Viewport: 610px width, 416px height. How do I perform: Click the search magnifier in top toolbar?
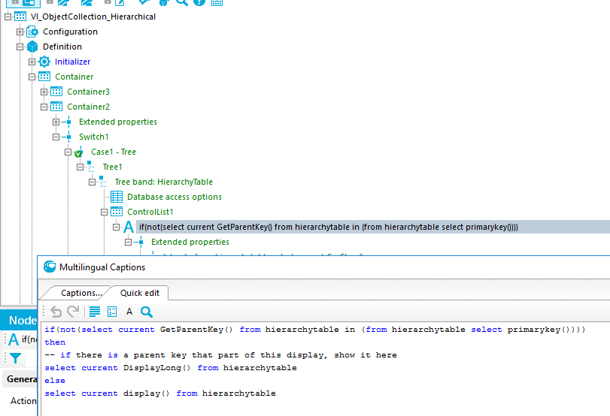[181, 2]
